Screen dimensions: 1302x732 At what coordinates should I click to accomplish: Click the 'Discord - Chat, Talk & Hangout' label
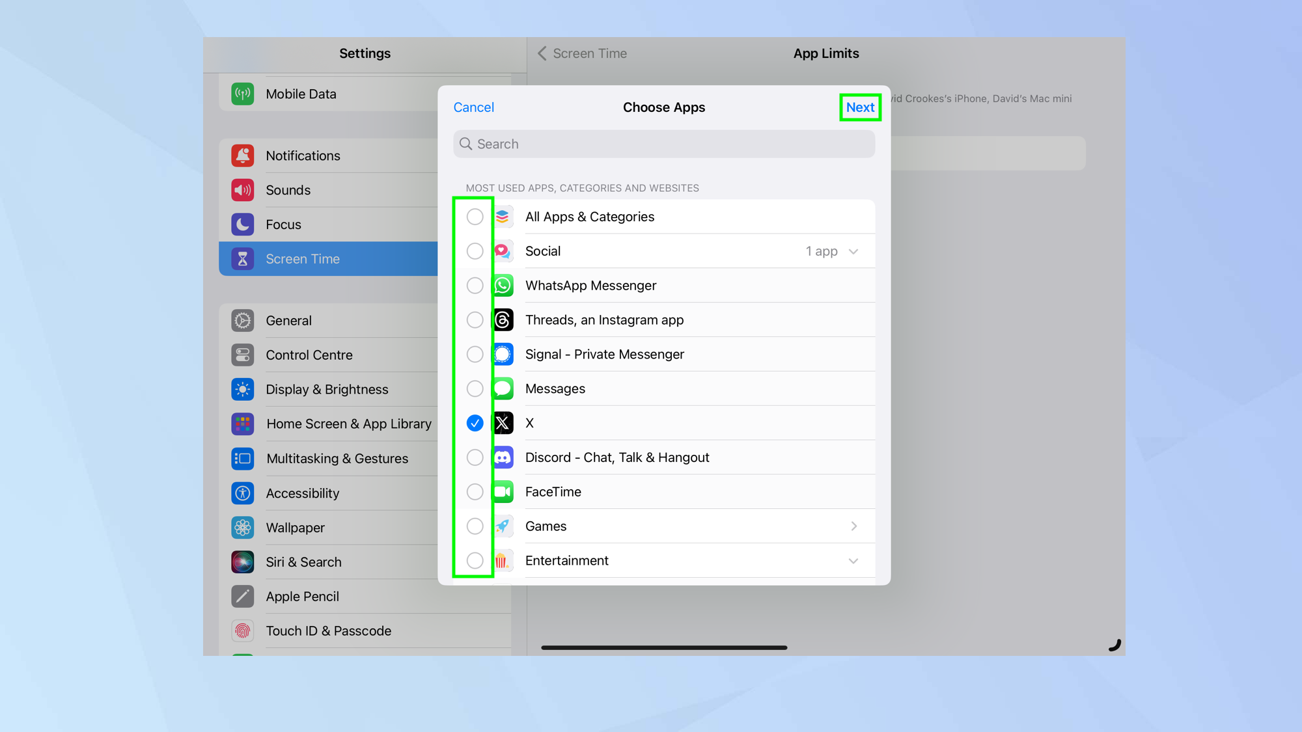click(617, 457)
